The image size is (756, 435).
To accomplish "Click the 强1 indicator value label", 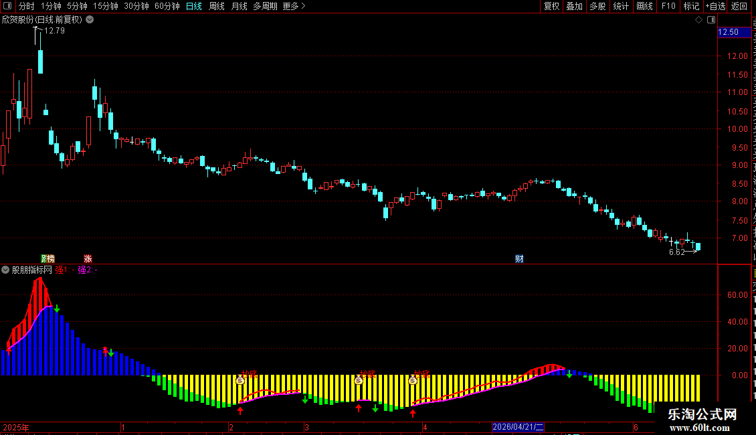I will click(x=65, y=270).
